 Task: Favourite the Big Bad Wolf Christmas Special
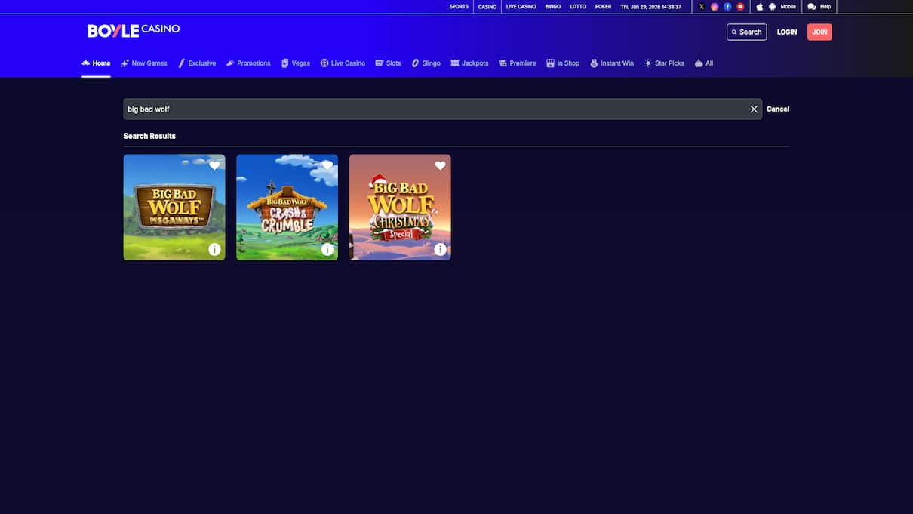[x=438, y=165]
